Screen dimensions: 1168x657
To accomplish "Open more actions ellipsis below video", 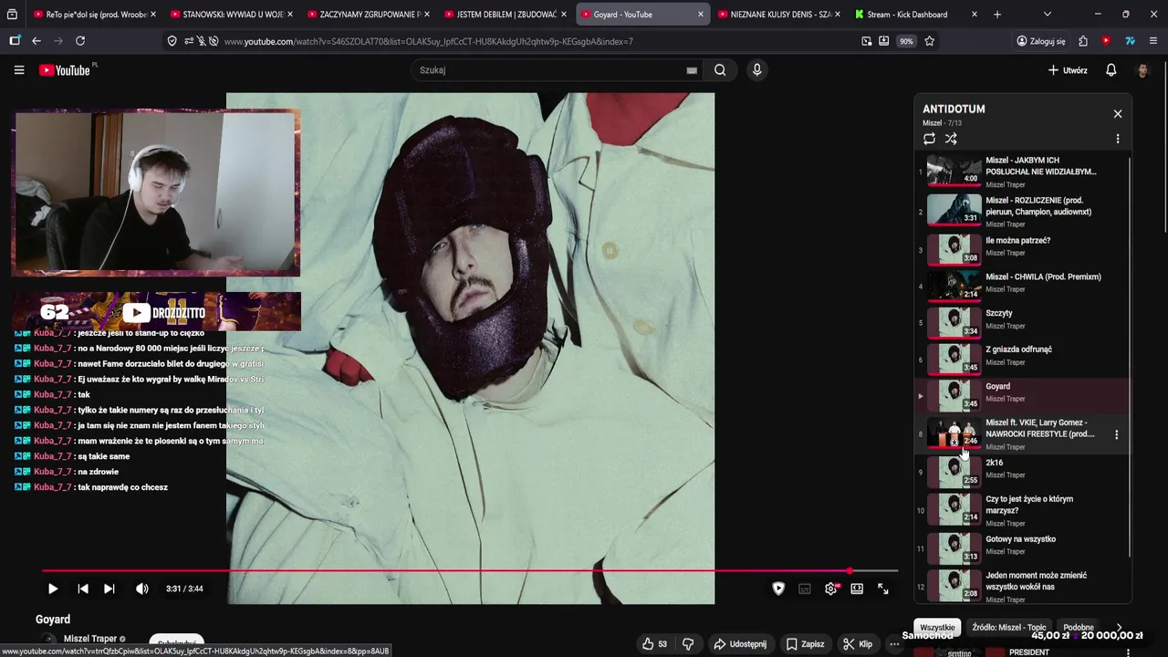I will (894, 643).
